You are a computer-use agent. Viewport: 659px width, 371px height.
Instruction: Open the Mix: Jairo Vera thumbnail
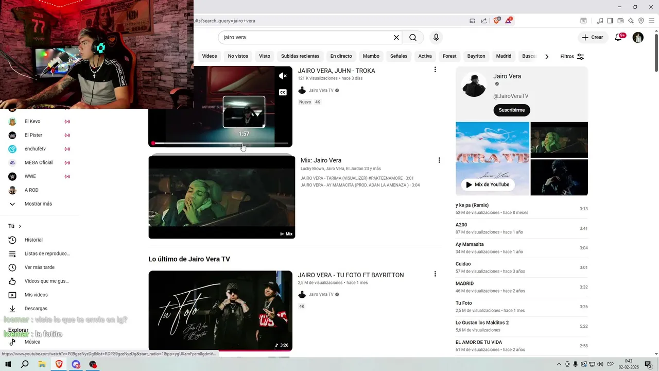click(x=222, y=197)
